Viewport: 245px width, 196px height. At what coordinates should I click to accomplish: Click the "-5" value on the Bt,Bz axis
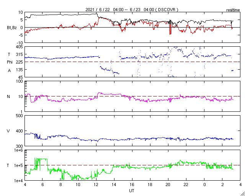(x=21, y=35)
